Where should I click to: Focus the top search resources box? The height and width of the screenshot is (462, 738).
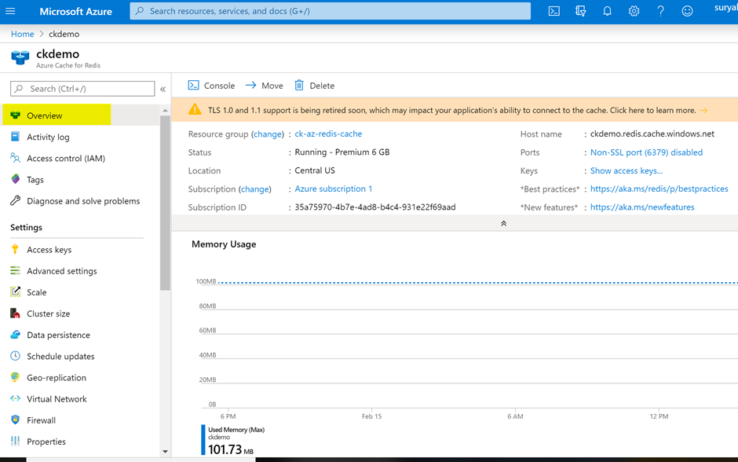[330, 11]
